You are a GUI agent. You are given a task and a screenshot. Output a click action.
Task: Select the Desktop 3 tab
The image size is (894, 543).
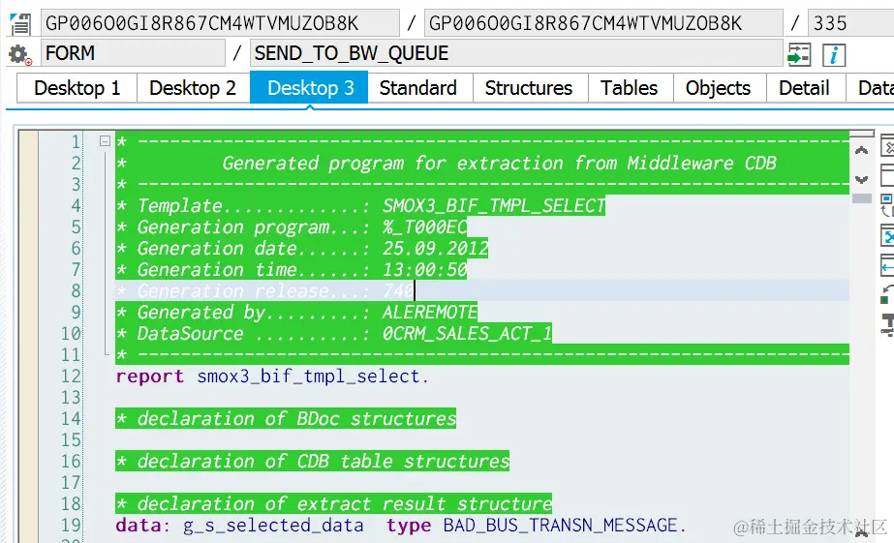(310, 88)
